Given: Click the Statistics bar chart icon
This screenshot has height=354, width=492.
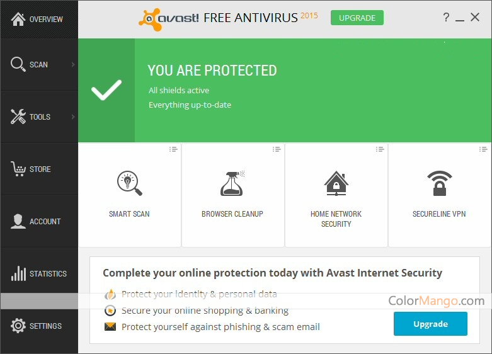Looking at the screenshot, I should click(x=18, y=273).
